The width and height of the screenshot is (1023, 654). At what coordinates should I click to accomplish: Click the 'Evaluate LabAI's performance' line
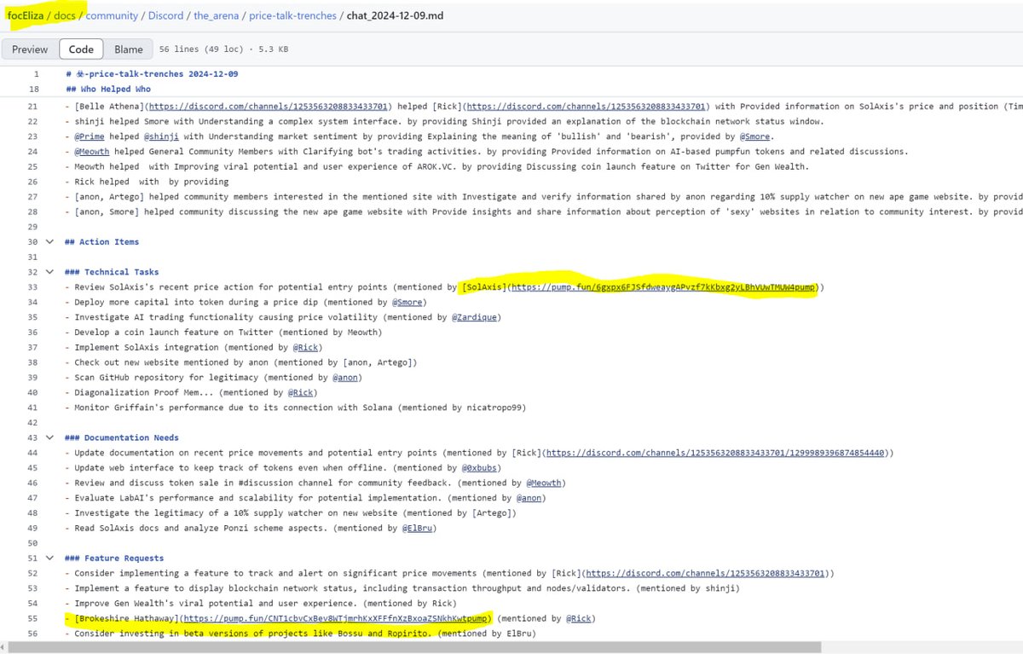pos(305,498)
